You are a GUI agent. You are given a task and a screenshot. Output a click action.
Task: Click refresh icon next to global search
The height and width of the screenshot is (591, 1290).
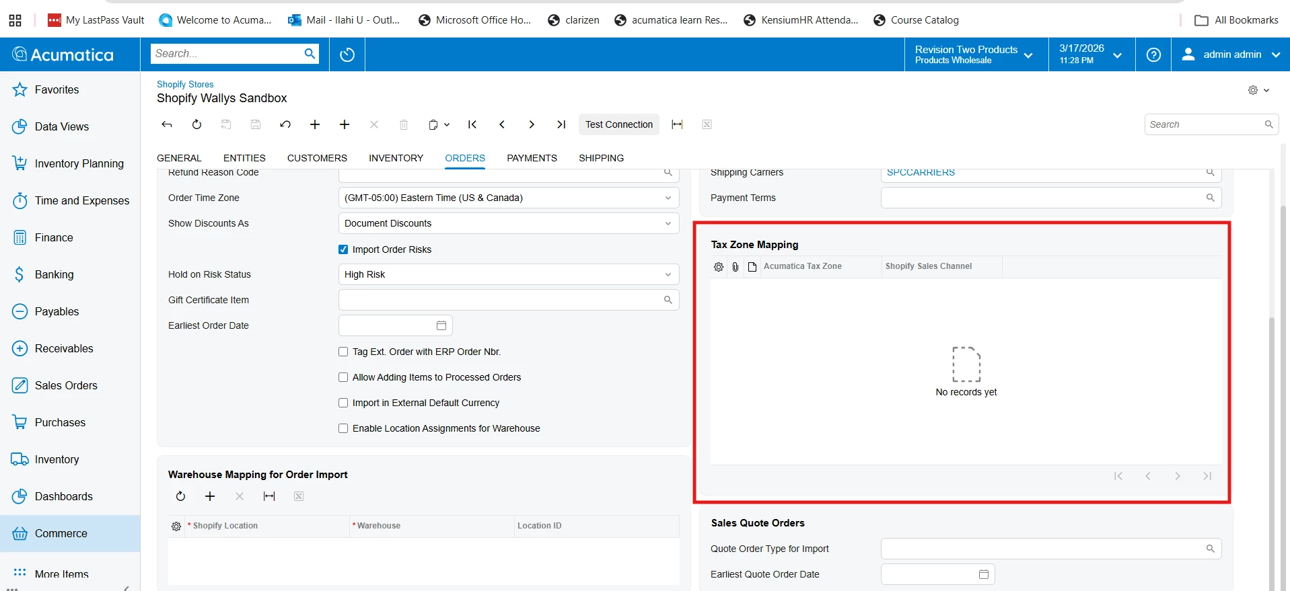pos(347,54)
